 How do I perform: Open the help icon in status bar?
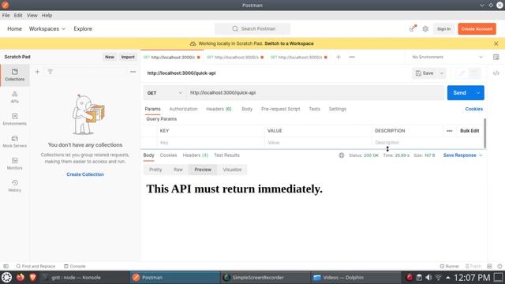click(499, 267)
